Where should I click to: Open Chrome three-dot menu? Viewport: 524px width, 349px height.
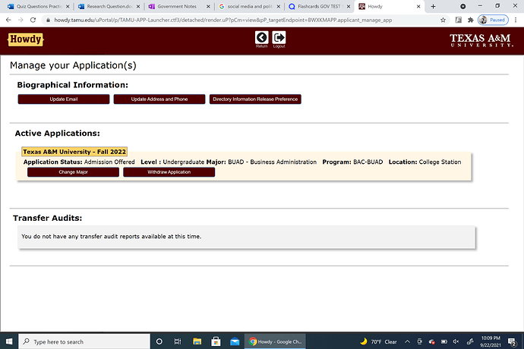click(x=516, y=20)
